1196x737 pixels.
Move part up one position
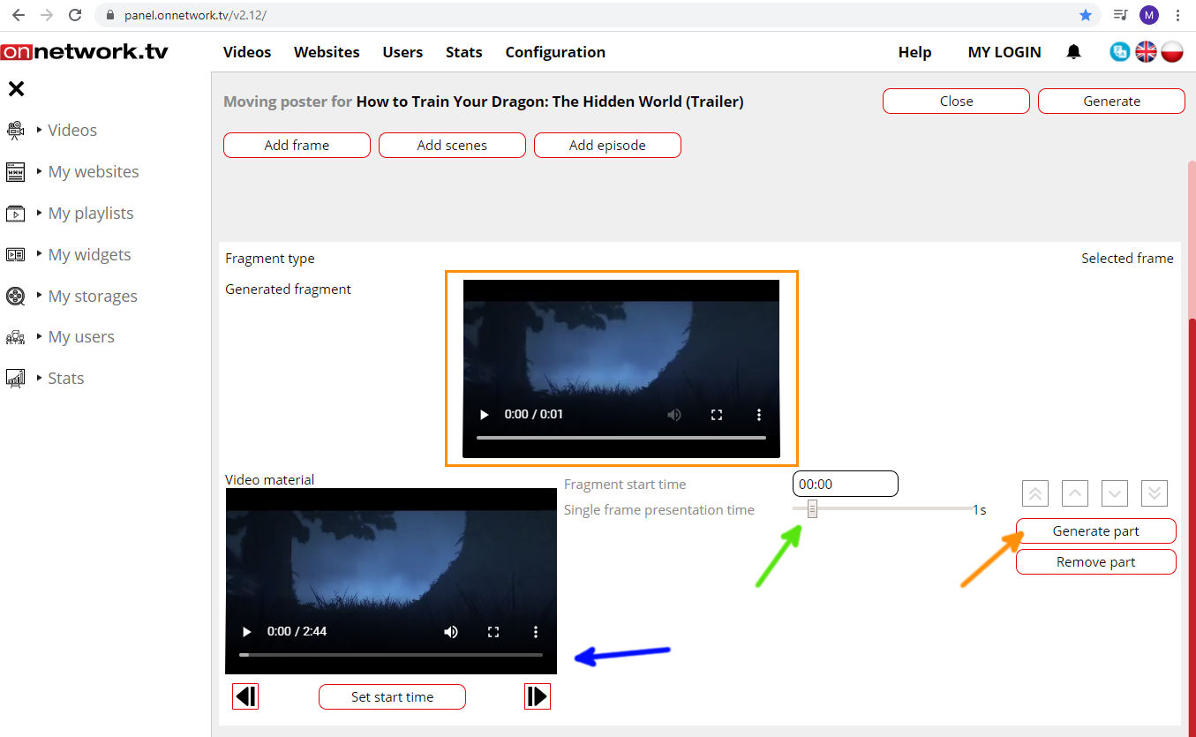[1075, 493]
